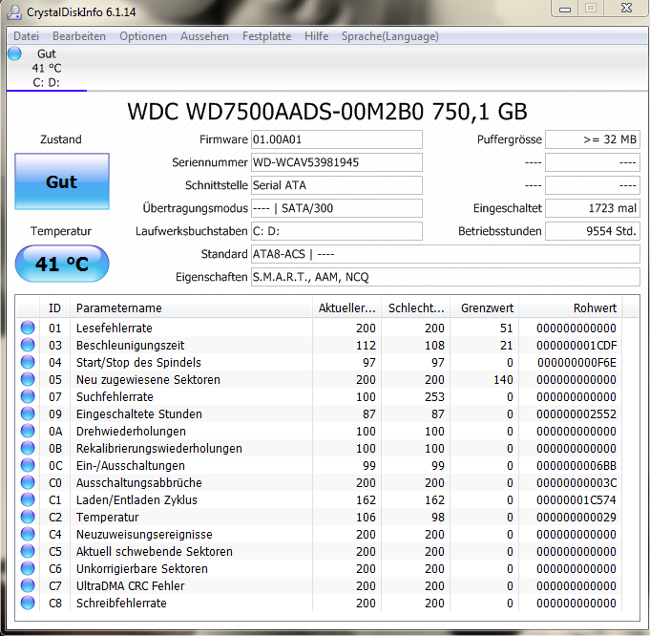This screenshot has width=650, height=636.
Task: Open the Sprache(Language) menu
Action: pyautogui.click(x=390, y=36)
